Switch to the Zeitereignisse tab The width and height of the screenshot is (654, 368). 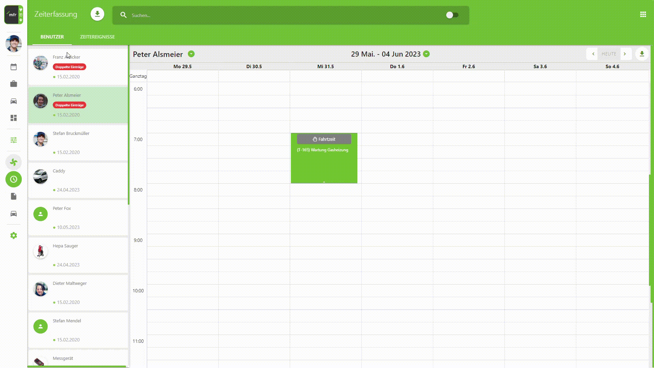tap(97, 37)
